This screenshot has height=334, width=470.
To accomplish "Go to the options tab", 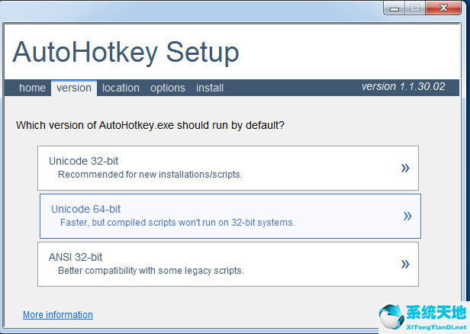I will tap(168, 88).
